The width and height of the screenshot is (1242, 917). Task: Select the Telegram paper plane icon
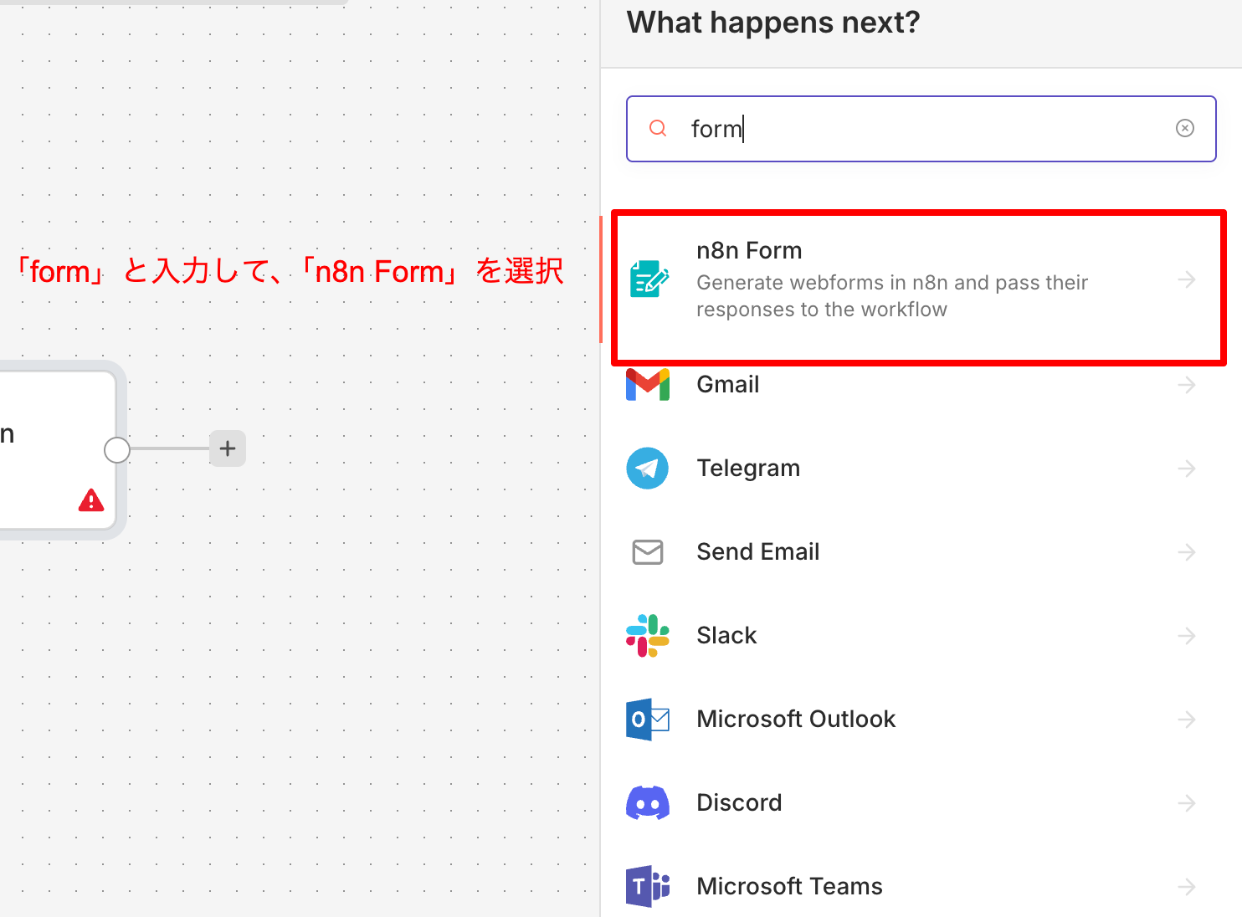(x=647, y=468)
